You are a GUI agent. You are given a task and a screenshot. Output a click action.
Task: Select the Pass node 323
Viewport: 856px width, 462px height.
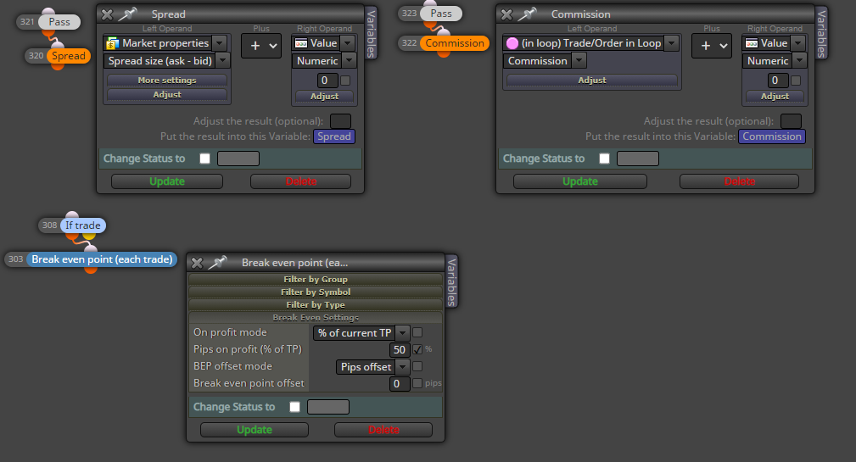tap(441, 14)
